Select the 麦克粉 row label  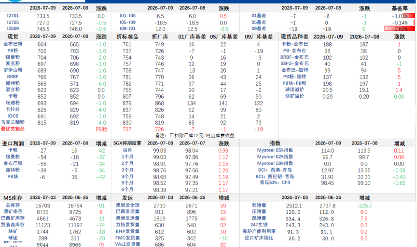point(13,64)
